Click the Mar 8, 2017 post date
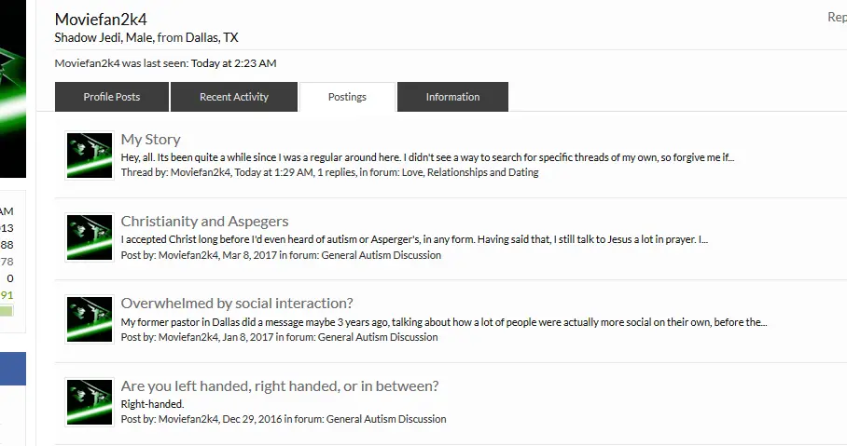 [x=249, y=255]
